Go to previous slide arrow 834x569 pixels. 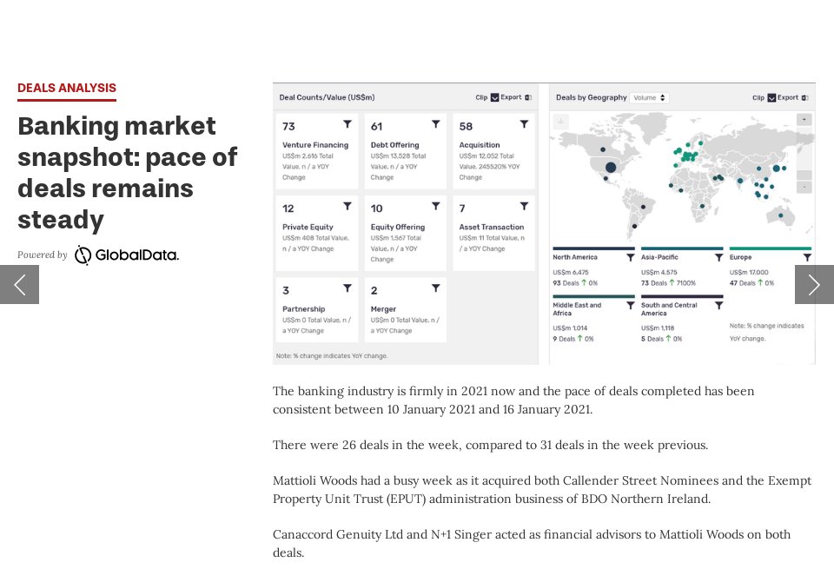(x=19, y=284)
